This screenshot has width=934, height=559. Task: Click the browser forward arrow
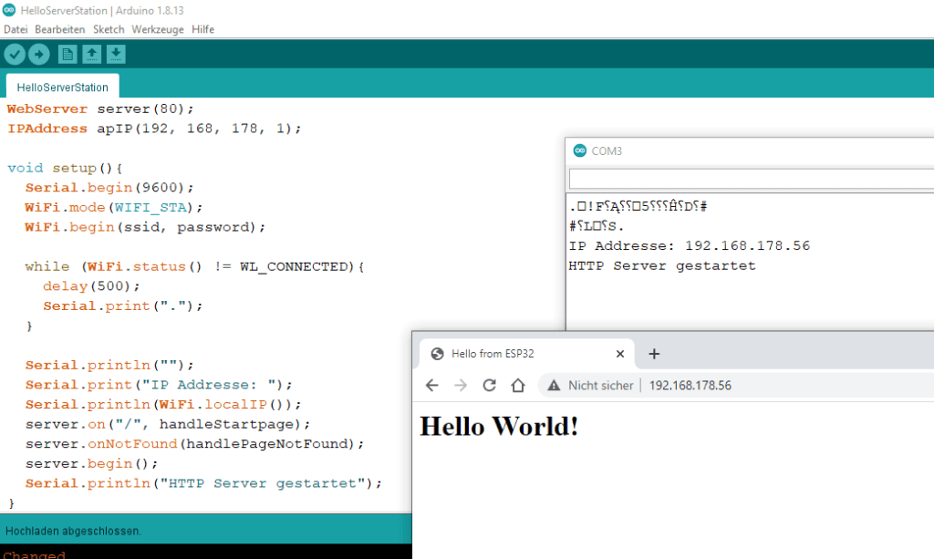click(x=461, y=386)
